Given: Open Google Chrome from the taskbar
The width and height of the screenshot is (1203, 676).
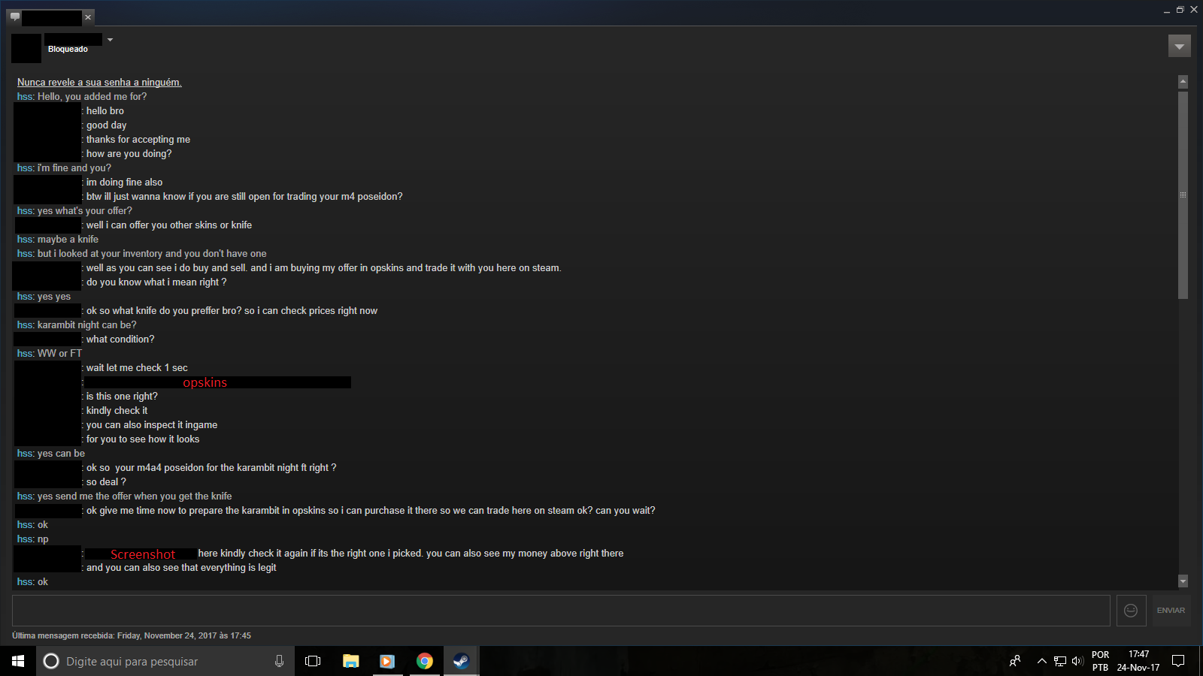Looking at the screenshot, I should point(425,661).
